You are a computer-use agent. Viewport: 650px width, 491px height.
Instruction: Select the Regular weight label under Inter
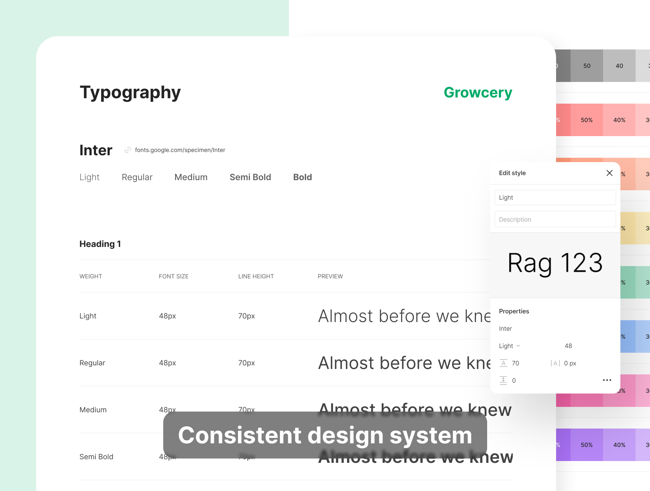point(137,177)
